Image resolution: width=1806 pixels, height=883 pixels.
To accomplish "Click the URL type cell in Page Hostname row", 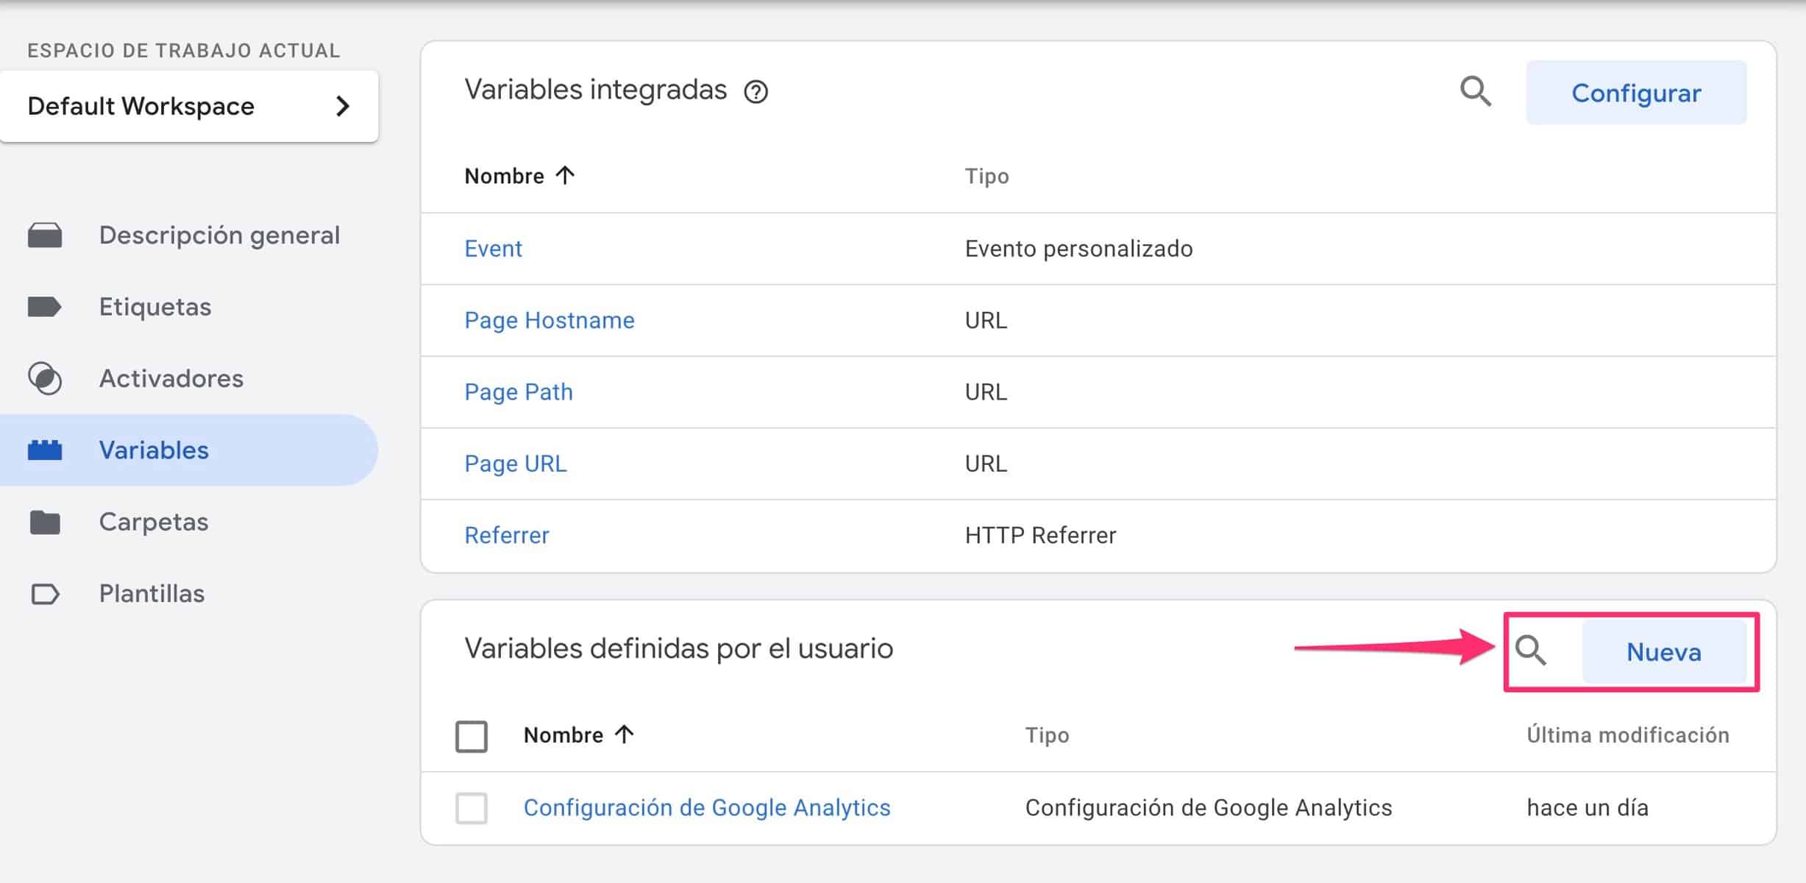I will tap(986, 320).
